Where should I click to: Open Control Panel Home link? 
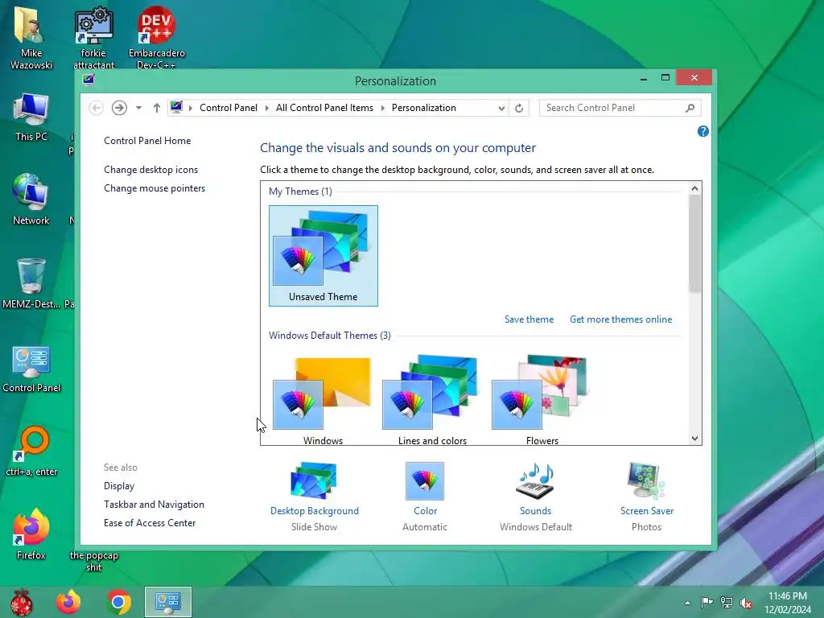pos(147,140)
